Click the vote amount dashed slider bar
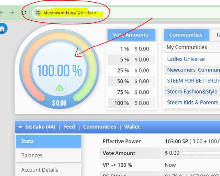Viewport: 220px width, 176px height. [x=201, y=153]
